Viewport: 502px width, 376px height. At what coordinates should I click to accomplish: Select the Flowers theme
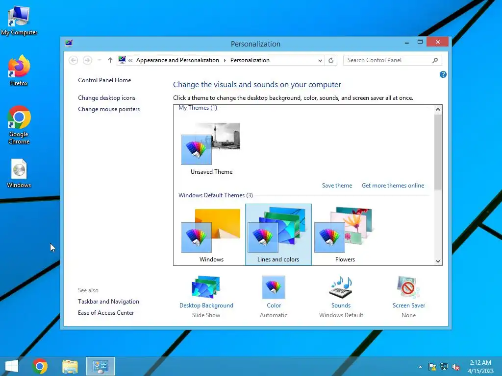coord(345,235)
